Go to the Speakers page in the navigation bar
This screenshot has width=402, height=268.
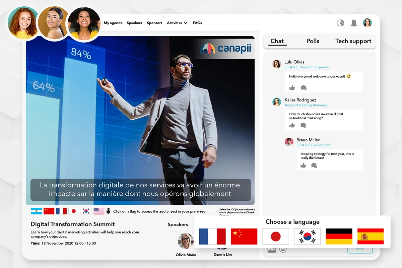point(134,23)
